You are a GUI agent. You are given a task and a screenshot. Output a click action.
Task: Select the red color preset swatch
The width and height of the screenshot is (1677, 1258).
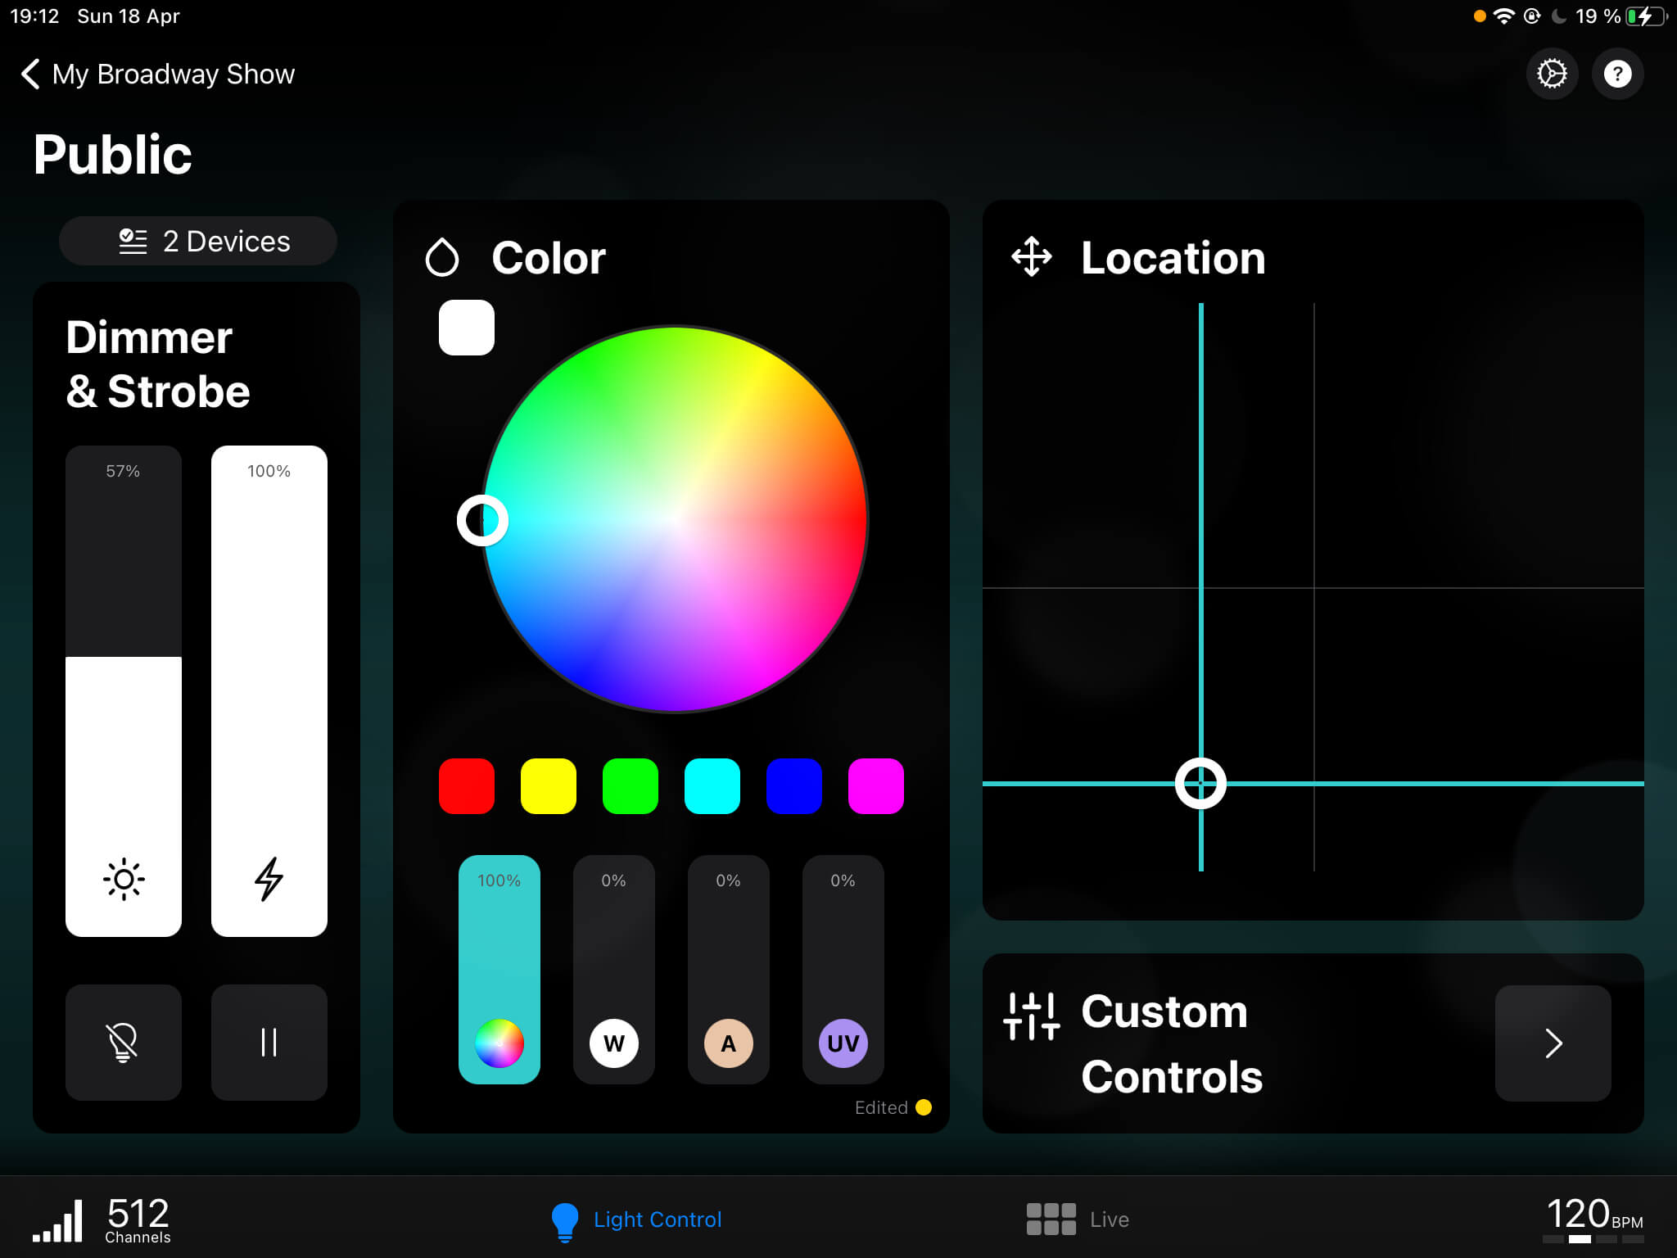[x=466, y=785]
